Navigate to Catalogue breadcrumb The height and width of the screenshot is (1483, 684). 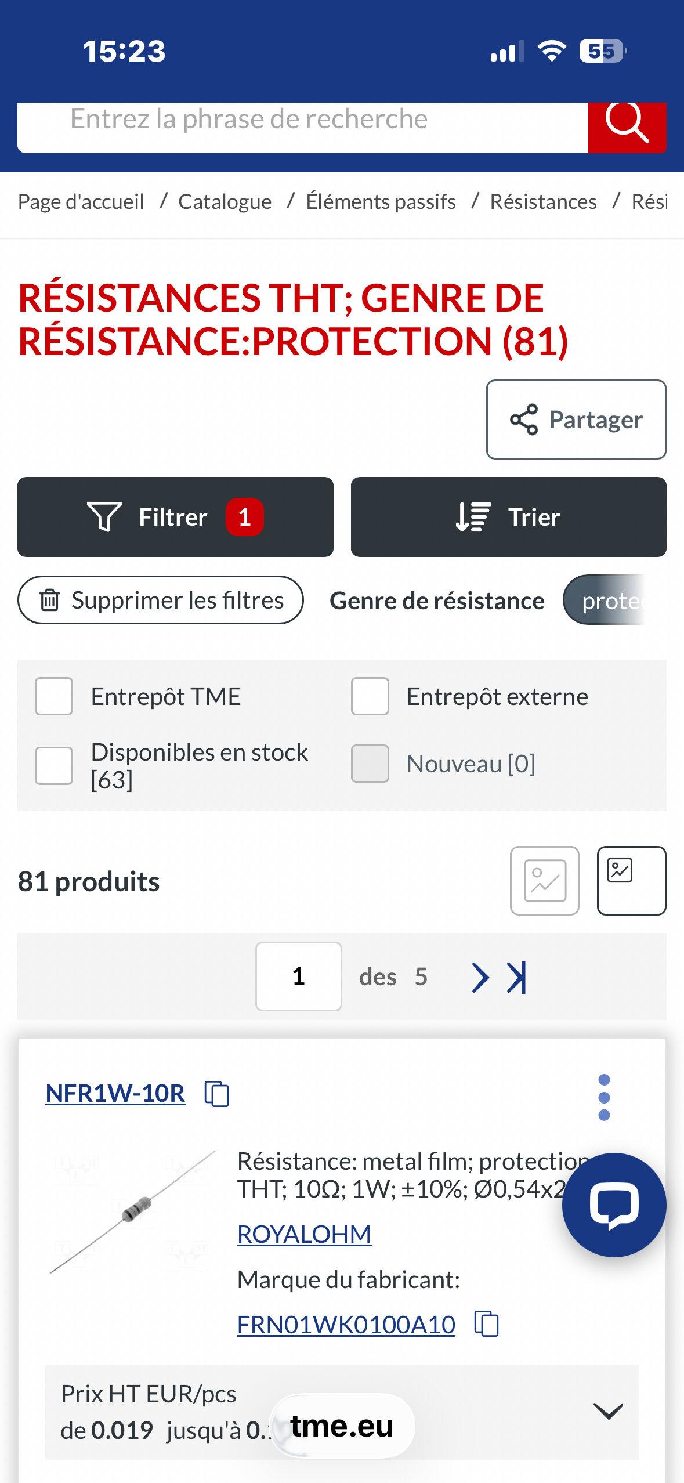(x=225, y=202)
